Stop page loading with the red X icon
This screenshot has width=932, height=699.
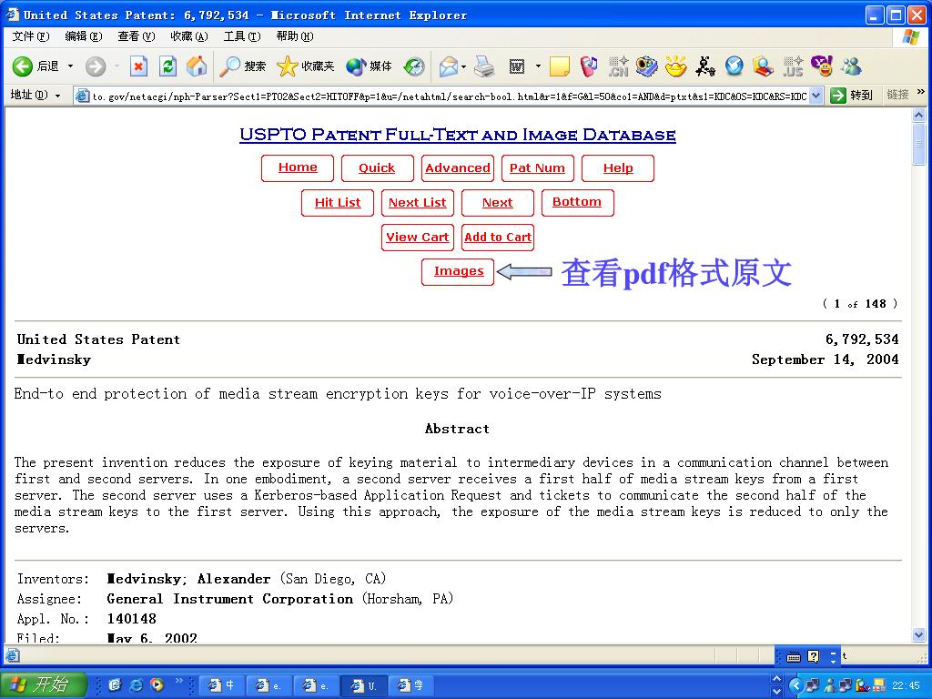click(x=138, y=66)
